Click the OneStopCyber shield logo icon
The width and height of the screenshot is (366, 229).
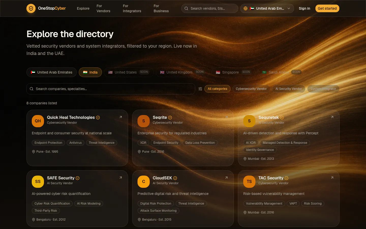click(x=31, y=8)
